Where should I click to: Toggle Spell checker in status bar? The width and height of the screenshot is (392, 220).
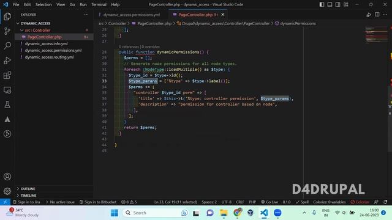[302, 202]
